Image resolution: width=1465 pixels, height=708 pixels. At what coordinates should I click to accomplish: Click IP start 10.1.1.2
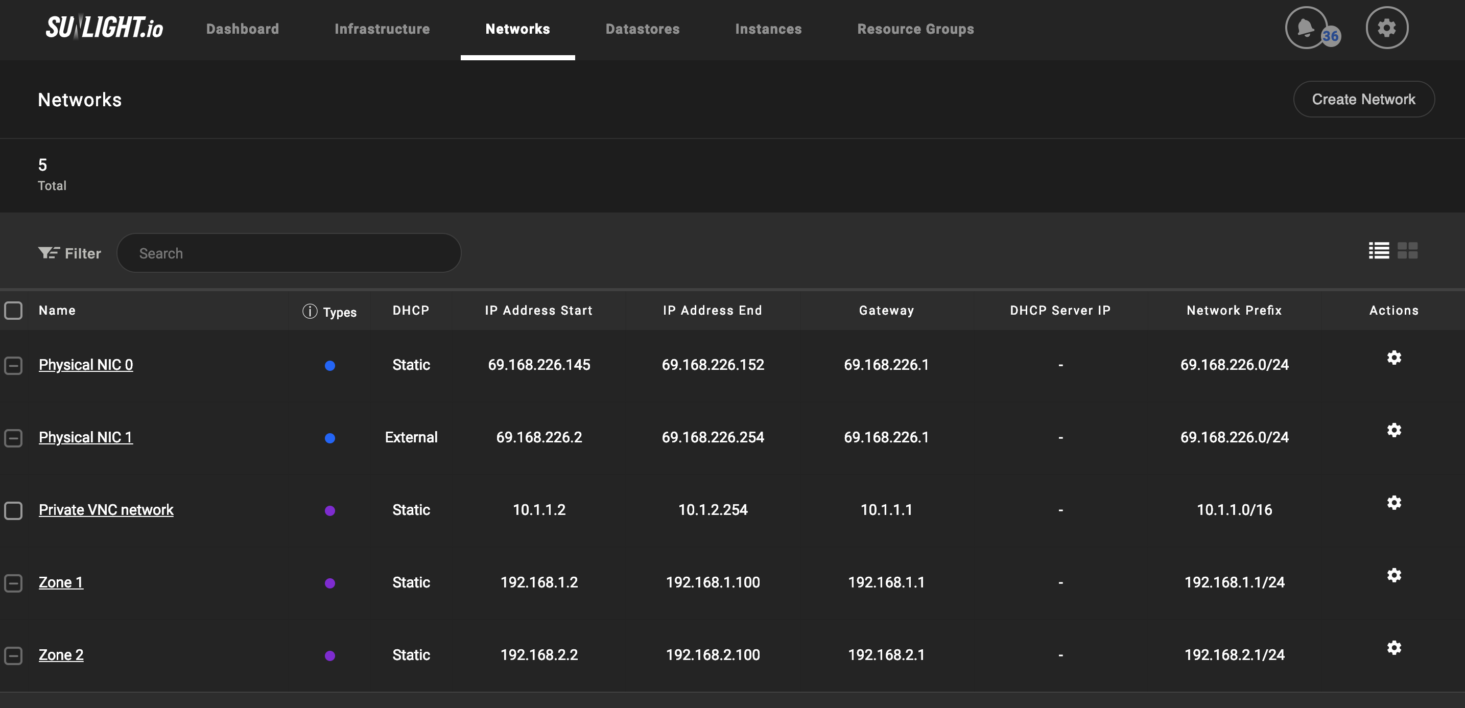coord(538,509)
